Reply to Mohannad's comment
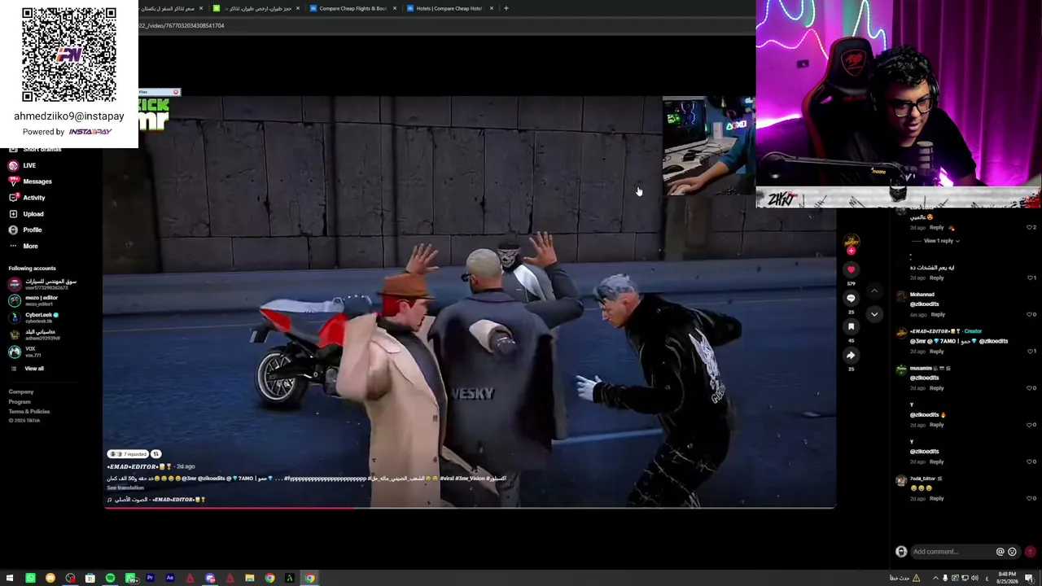The height and width of the screenshot is (586, 1042). 938,314
